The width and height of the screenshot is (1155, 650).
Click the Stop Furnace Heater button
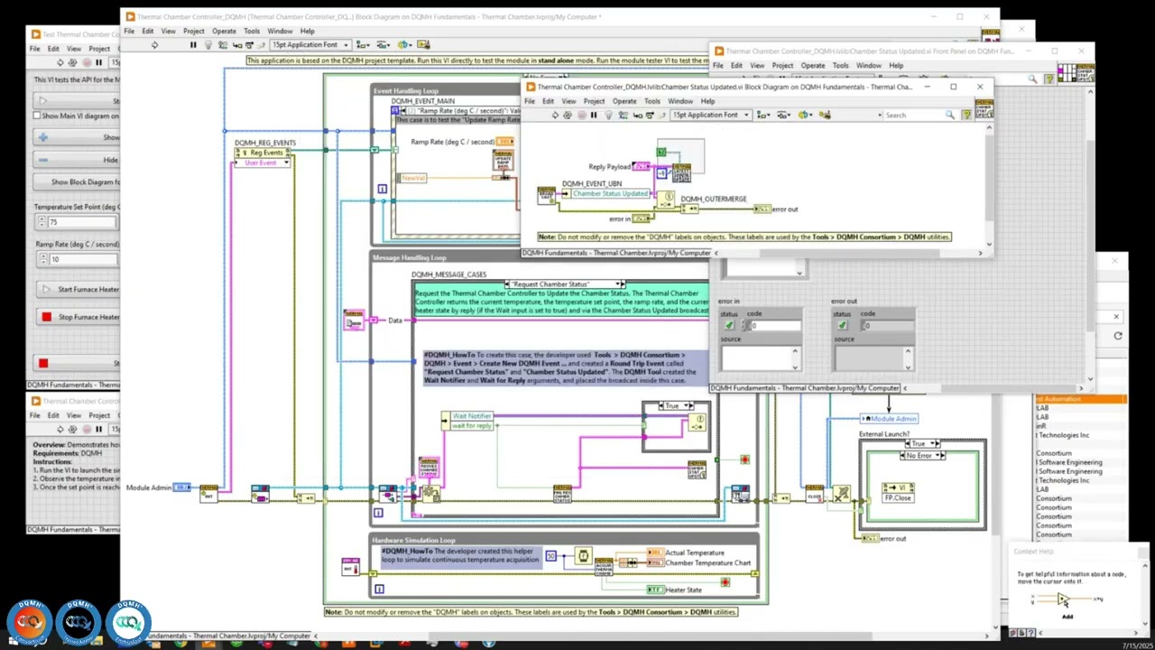(x=79, y=317)
